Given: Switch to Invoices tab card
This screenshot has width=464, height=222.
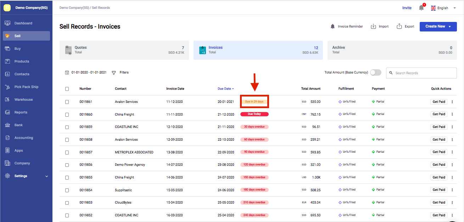Looking at the screenshot, I should 258,50.
